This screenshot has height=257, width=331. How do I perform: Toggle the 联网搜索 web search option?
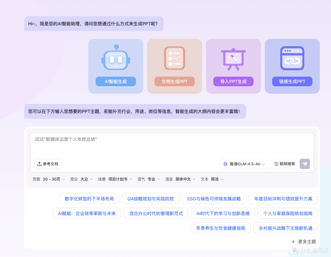coord(284,164)
